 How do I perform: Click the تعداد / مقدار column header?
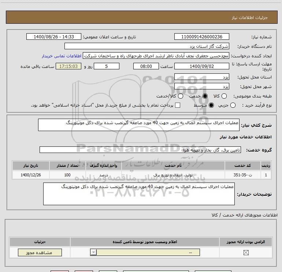point(67,165)
